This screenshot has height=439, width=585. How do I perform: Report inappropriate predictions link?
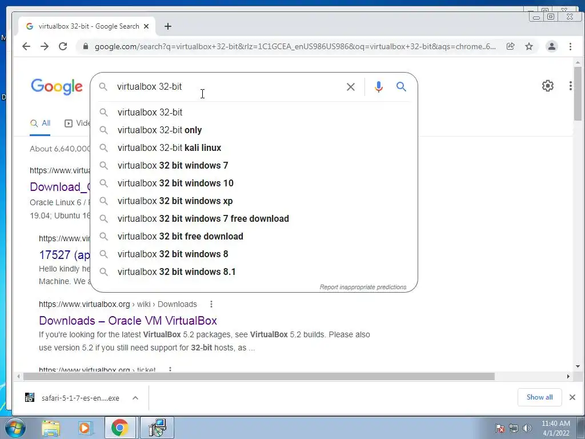363,287
